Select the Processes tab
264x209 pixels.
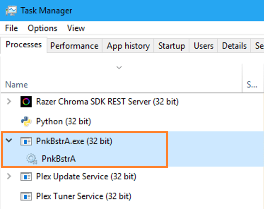[24, 45]
